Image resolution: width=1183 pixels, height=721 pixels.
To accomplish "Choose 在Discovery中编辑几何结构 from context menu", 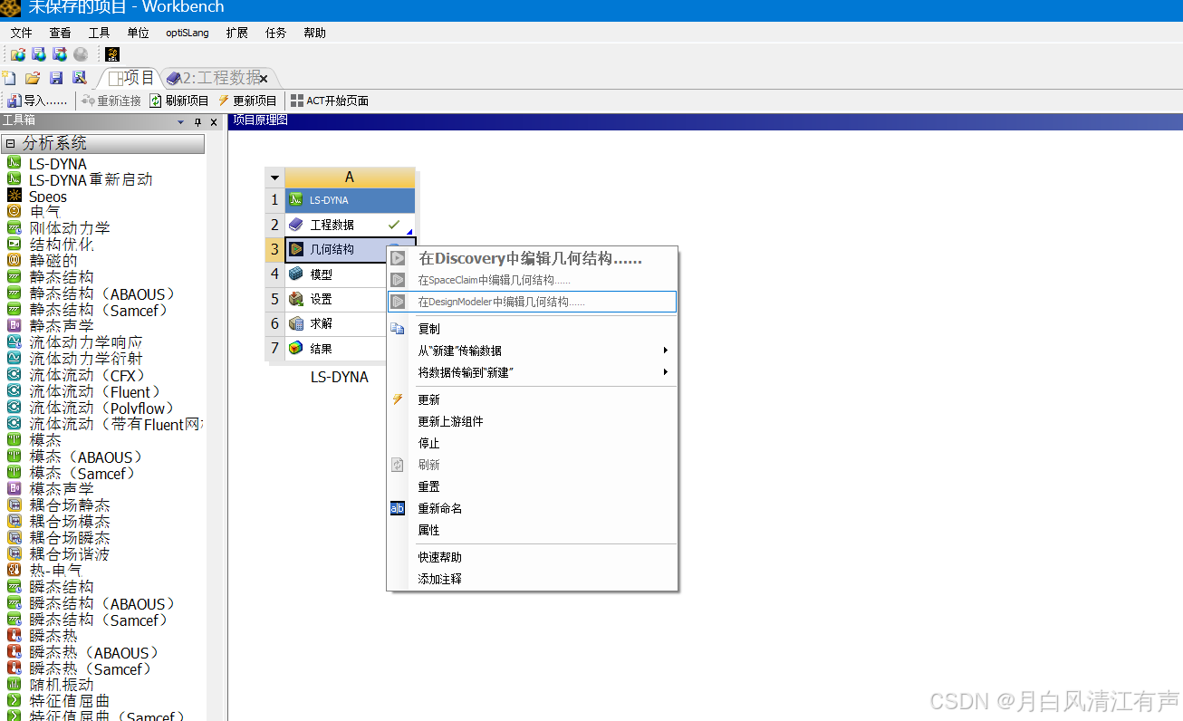I will 532,258.
